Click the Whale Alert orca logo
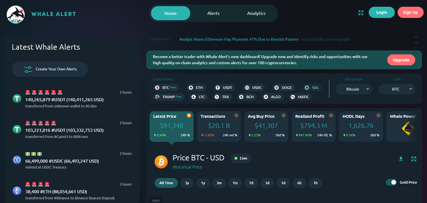 click(16, 14)
